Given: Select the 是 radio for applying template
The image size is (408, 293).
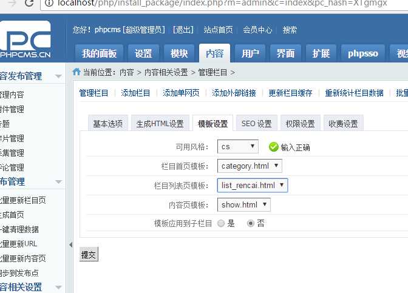Looking at the screenshot, I should [x=221, y=223].
